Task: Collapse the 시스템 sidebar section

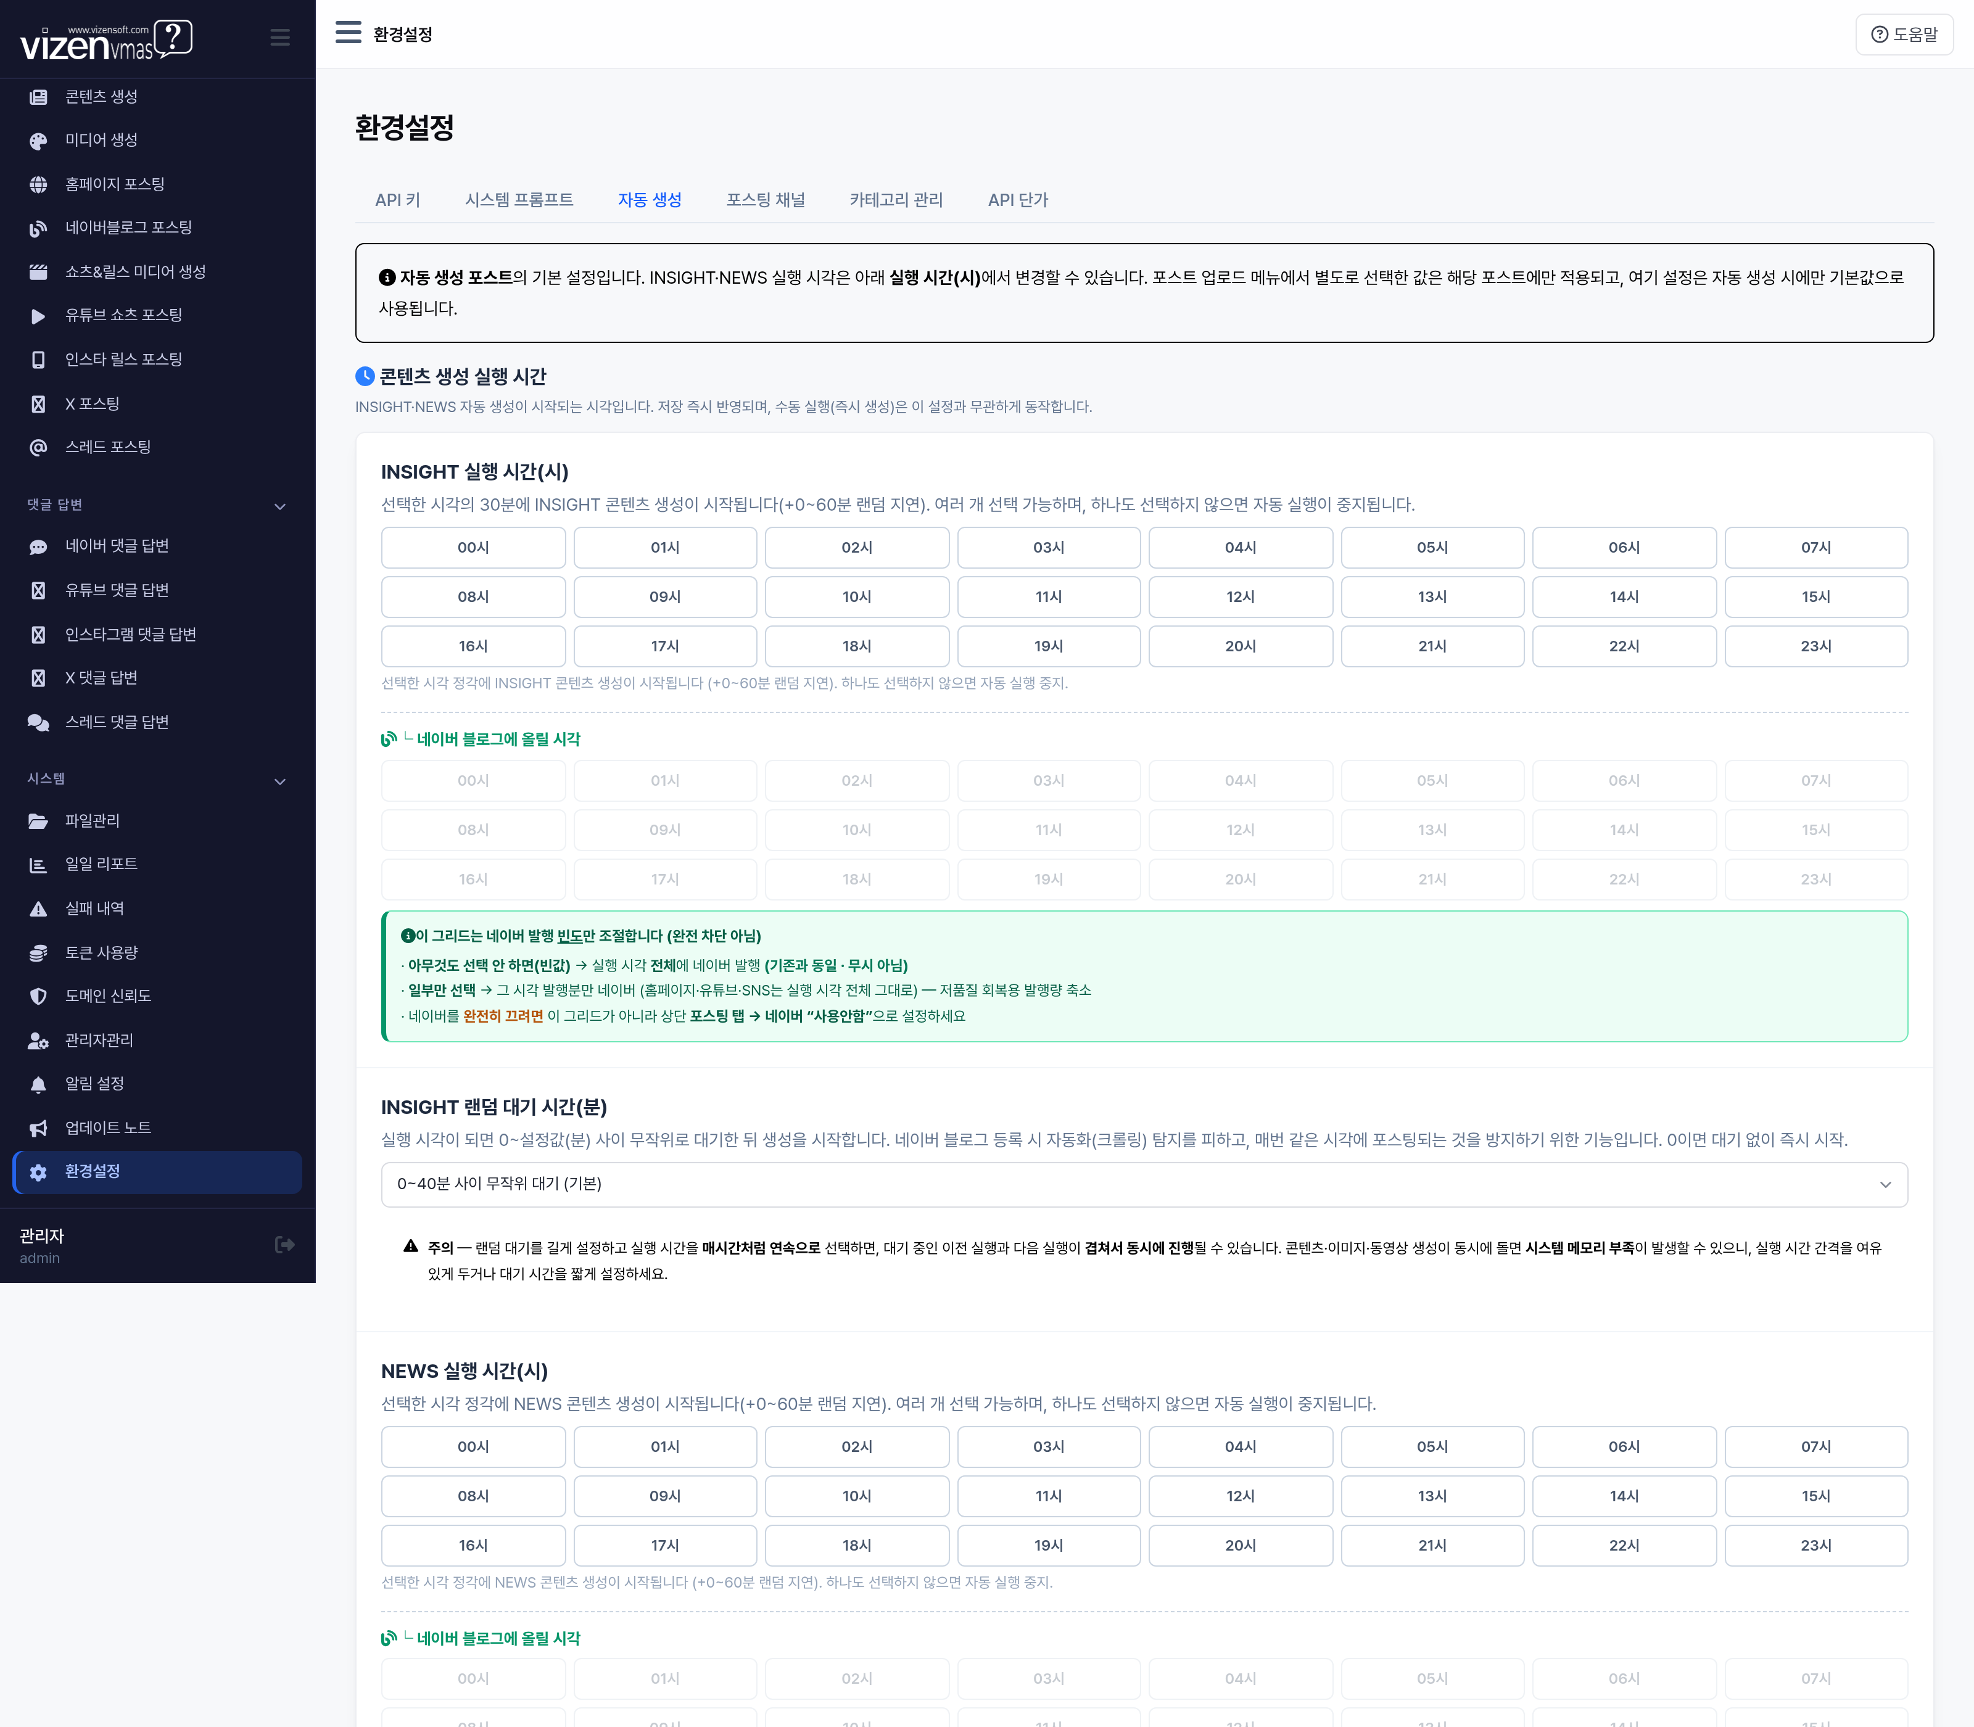Action: tap(279, 781)
